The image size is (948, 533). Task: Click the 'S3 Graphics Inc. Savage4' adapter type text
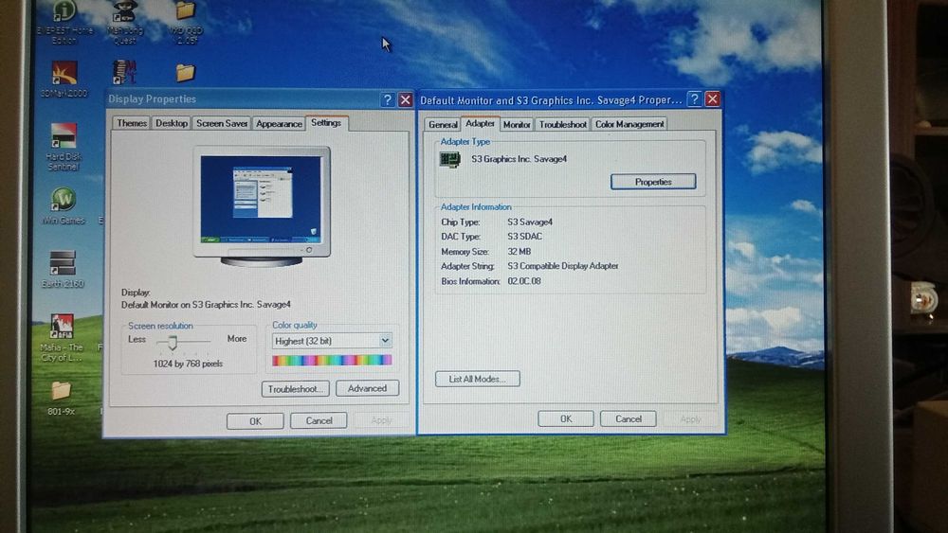pos(519,159)
